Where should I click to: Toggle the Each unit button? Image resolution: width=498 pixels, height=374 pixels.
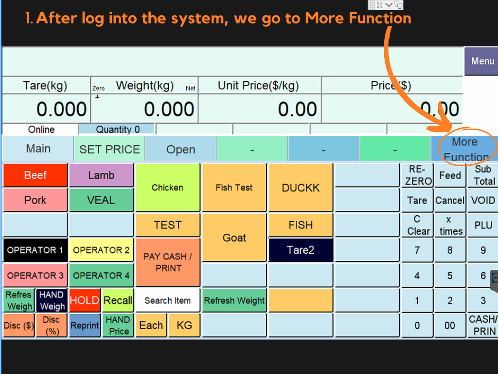[151, 325]
